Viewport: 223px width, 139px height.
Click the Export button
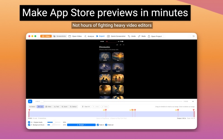coord(100,36)
